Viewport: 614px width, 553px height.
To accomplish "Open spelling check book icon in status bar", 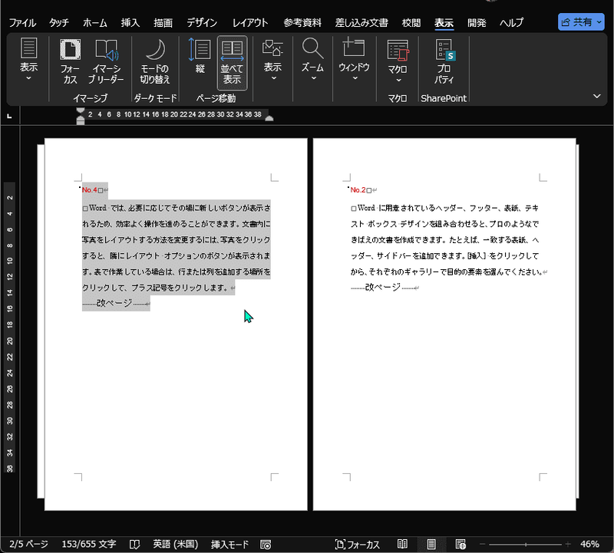I will point(135,545).
